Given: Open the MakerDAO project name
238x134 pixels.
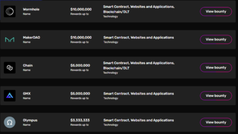Looking at the screenshot, I should point(31,37).
